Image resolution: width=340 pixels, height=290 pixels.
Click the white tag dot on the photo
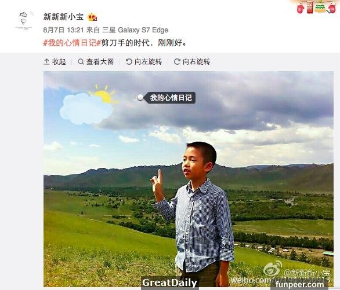pos(140,97)
